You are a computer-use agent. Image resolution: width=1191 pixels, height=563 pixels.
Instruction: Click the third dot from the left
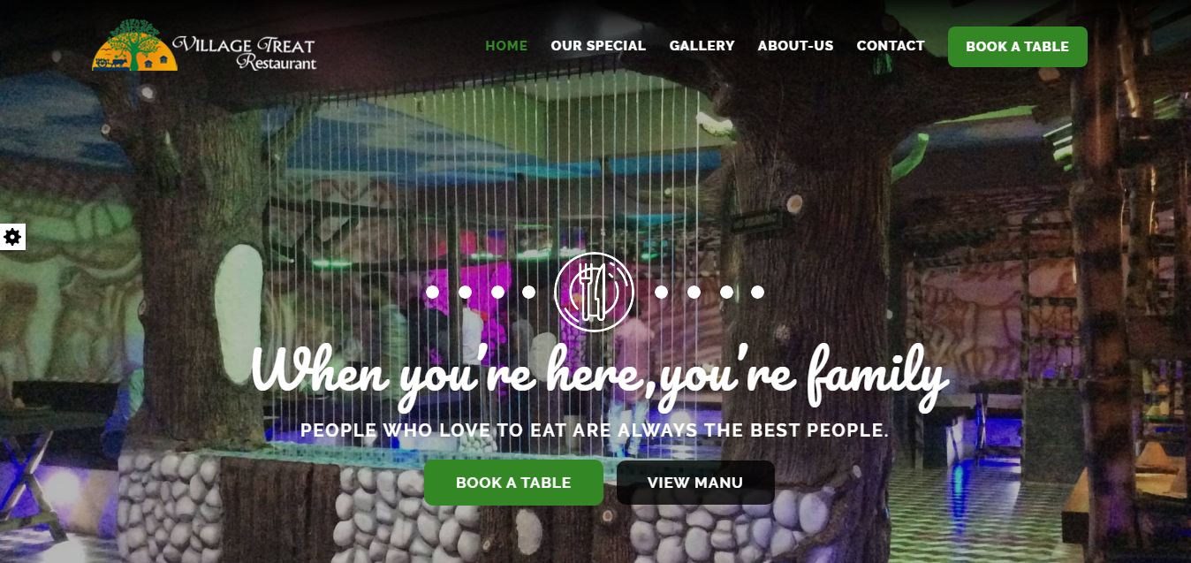[497, 292]
